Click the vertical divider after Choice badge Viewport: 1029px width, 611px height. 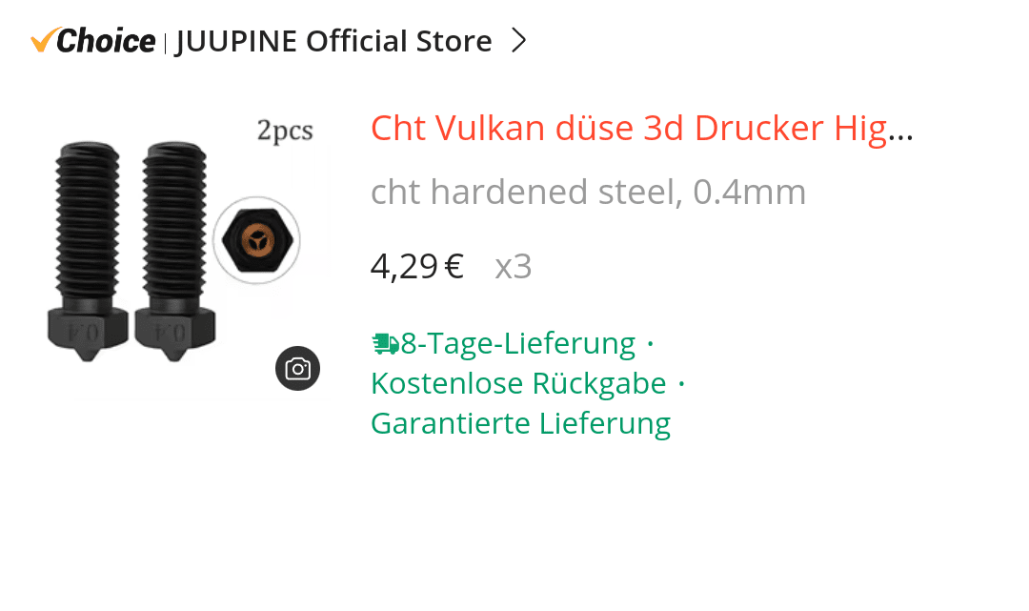tap(165, 43)
